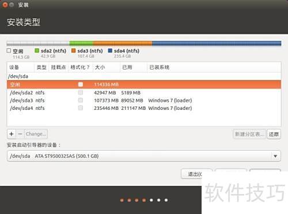The width and height of the screenshot is (288, 214).
Task: Click the orange sda3 segment in partition bar
Action: pyautogui.click(x=123, y=43)
